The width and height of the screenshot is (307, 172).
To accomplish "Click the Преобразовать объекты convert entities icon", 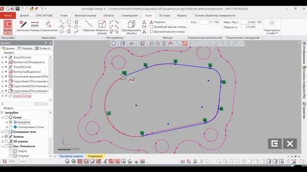I will (131, 24).
